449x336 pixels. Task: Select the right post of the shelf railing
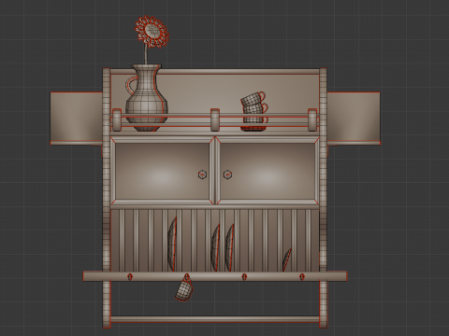[312, 119]
